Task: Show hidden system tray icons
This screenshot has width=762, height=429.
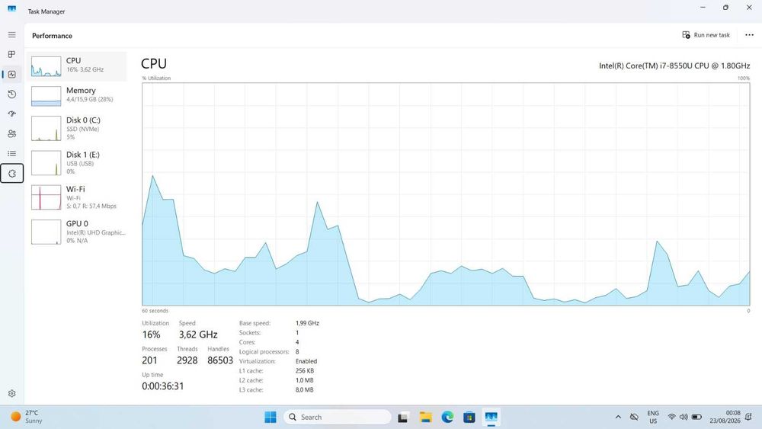Action: [x=618, y=417]
